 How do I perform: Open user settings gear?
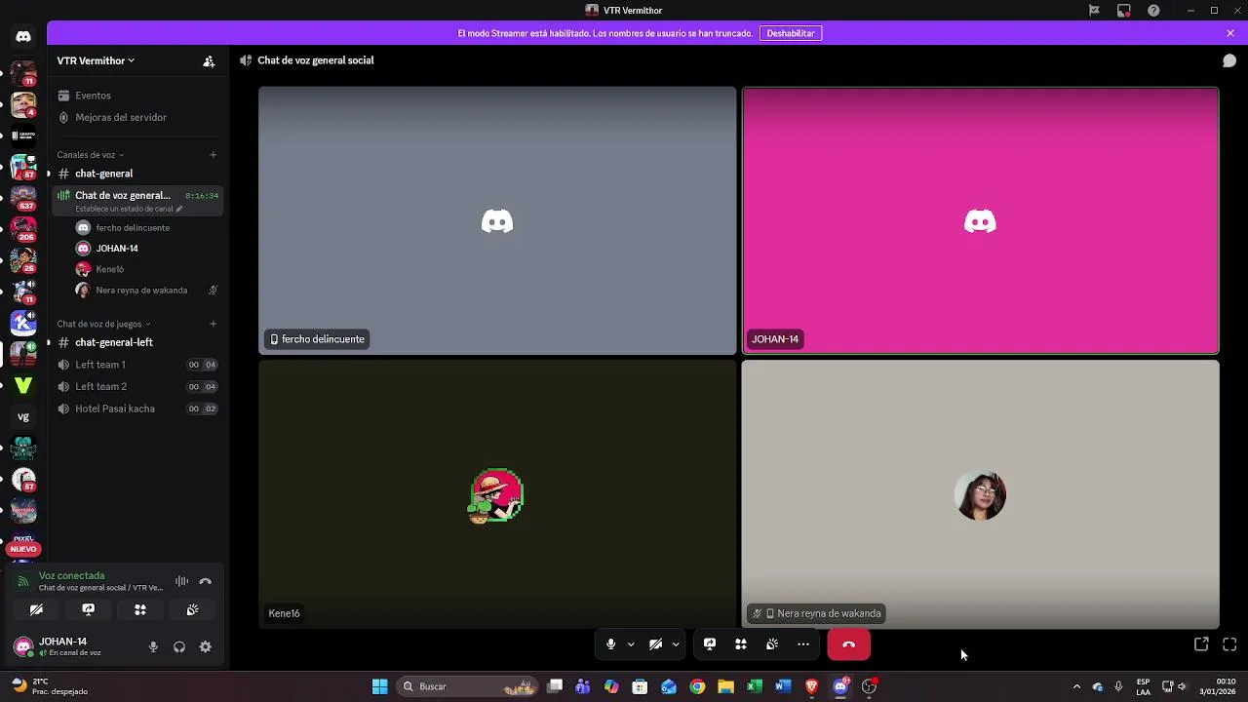click(206, 646)
